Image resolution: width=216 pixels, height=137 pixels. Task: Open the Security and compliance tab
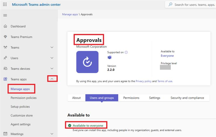click(187, 98)
